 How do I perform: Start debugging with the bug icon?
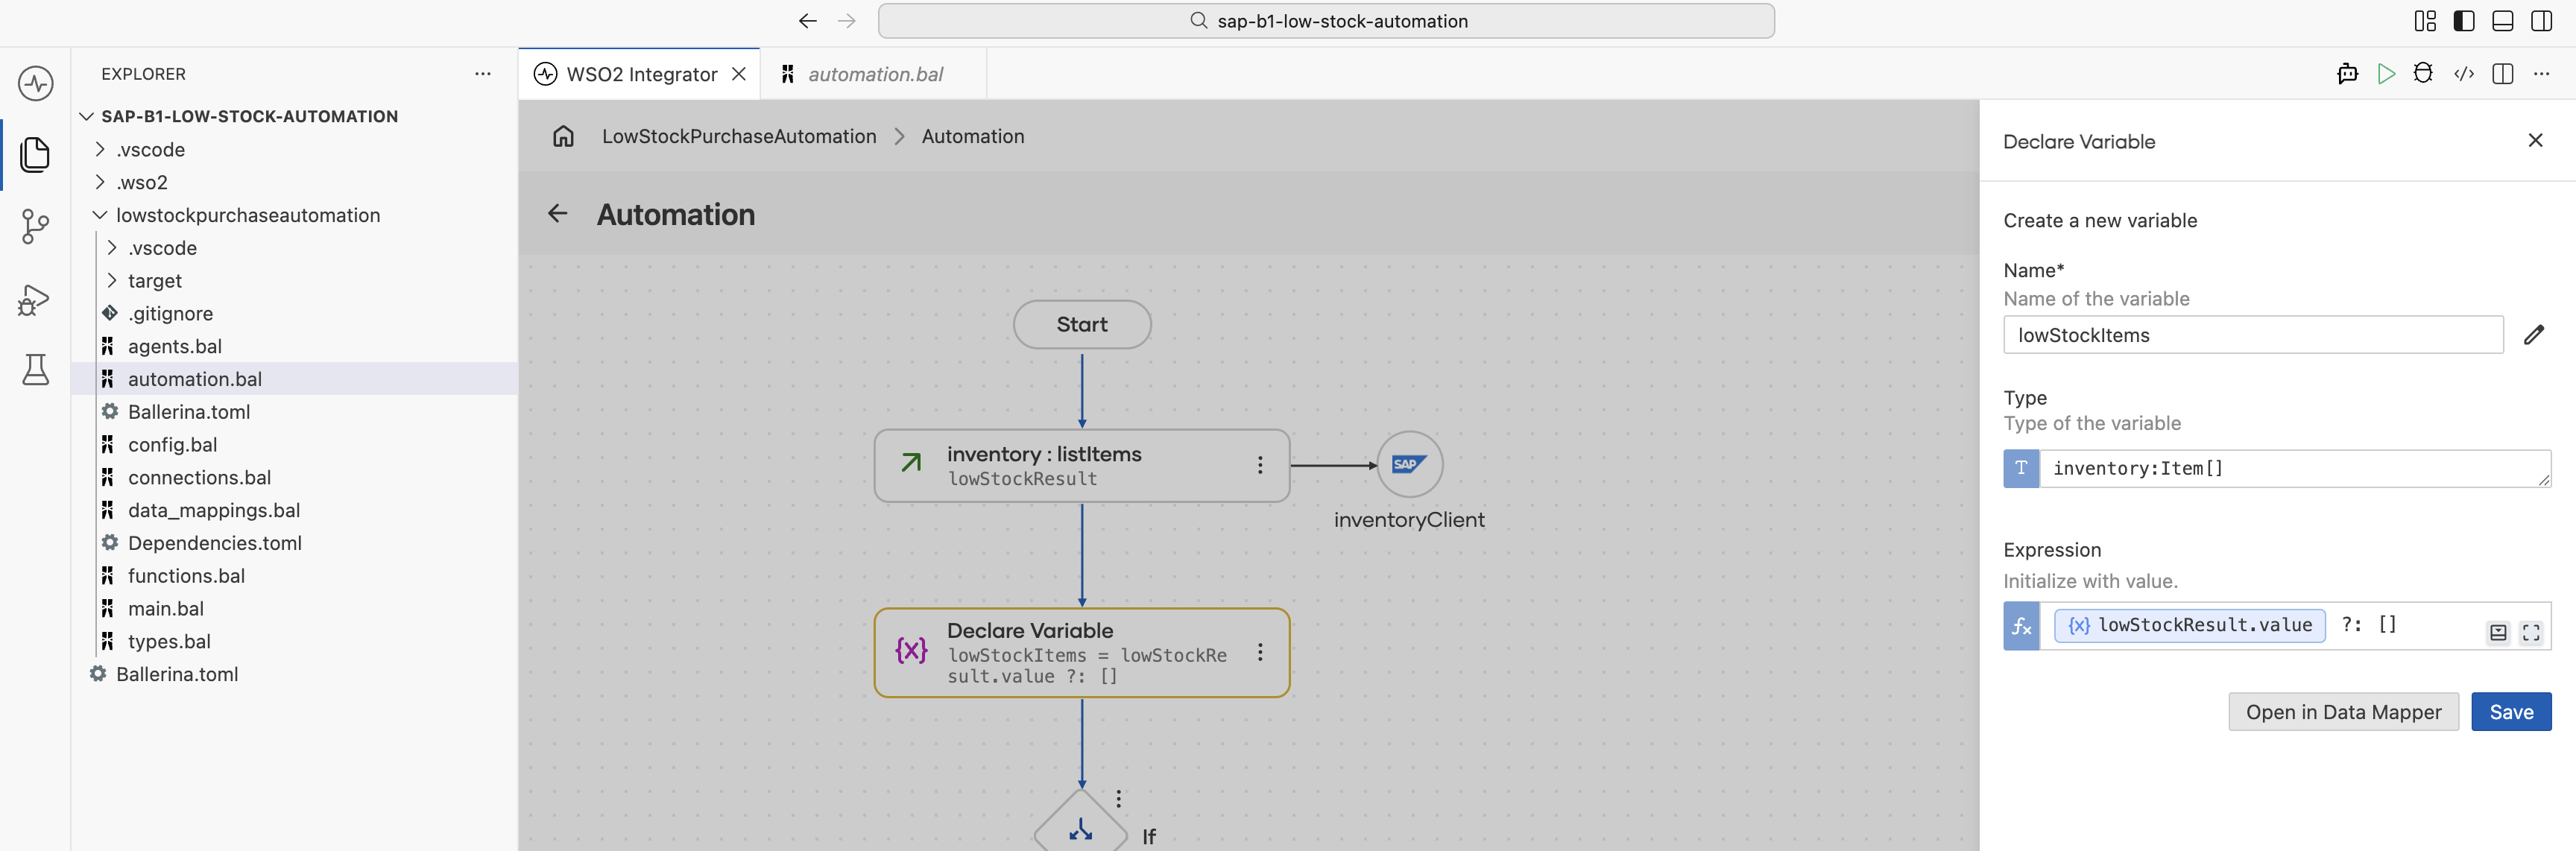click(x=2423, y=74)
